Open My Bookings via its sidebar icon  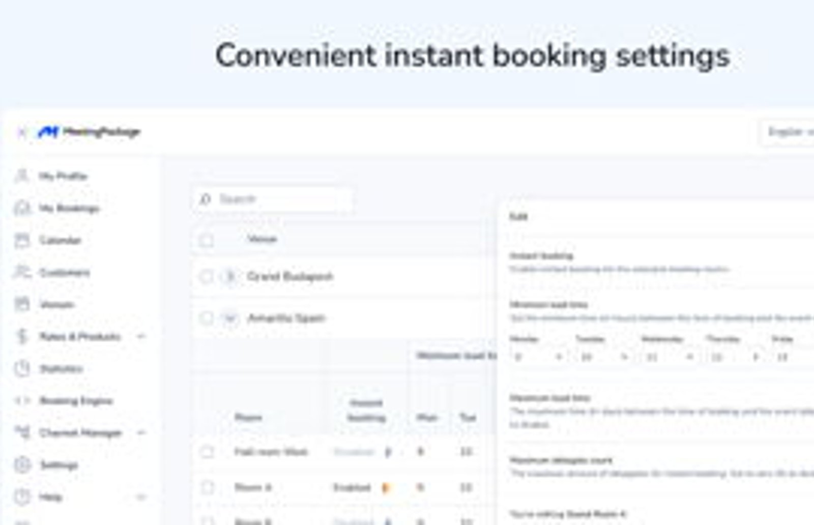[x=22, y=208]
